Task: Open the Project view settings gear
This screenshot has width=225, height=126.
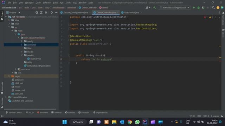Action: point(52,13)
